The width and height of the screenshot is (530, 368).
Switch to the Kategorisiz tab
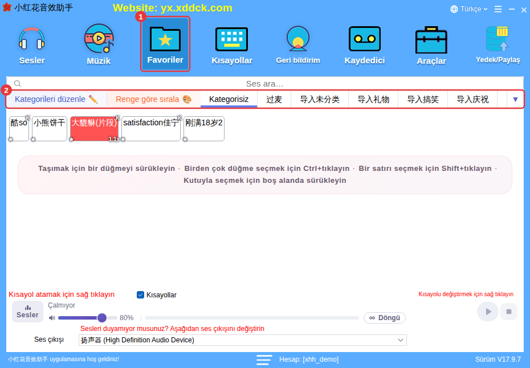(x=229, y=99)
